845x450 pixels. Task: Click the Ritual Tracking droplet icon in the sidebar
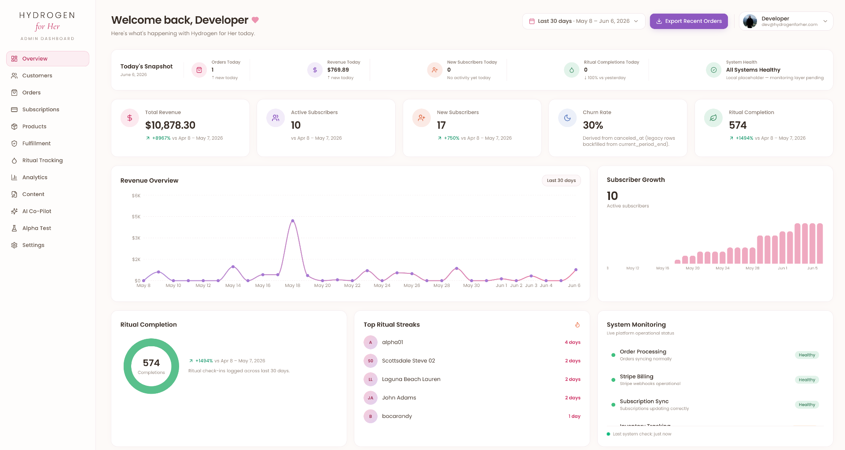[x=14, y=160]
